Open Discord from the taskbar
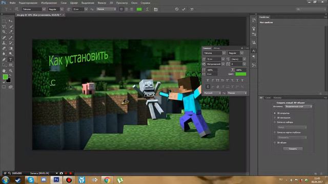The height and width of the screenshot is (184, 328). [44, 180]
